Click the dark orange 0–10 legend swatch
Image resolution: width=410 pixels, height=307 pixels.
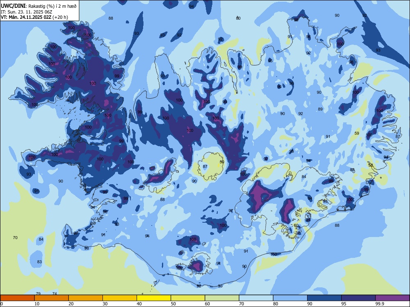click(x=17, y=298)
